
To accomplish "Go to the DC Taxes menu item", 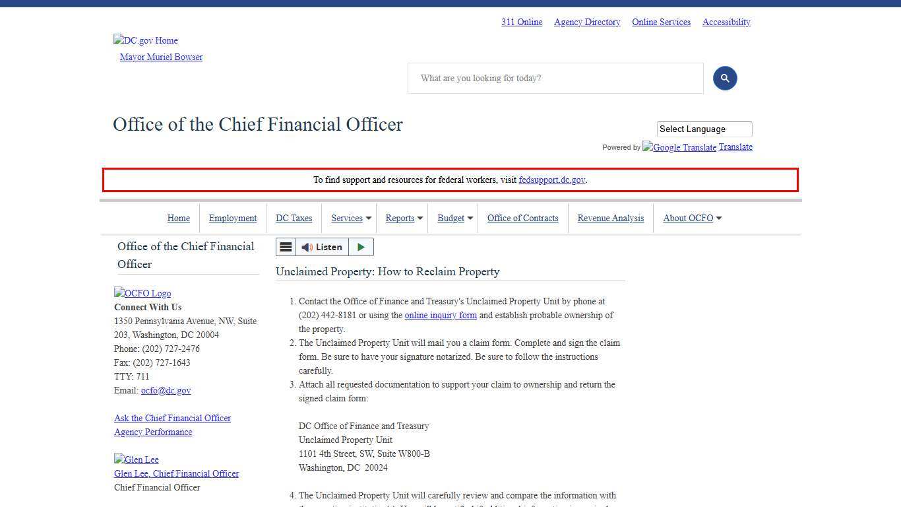I will pos(294,219).
